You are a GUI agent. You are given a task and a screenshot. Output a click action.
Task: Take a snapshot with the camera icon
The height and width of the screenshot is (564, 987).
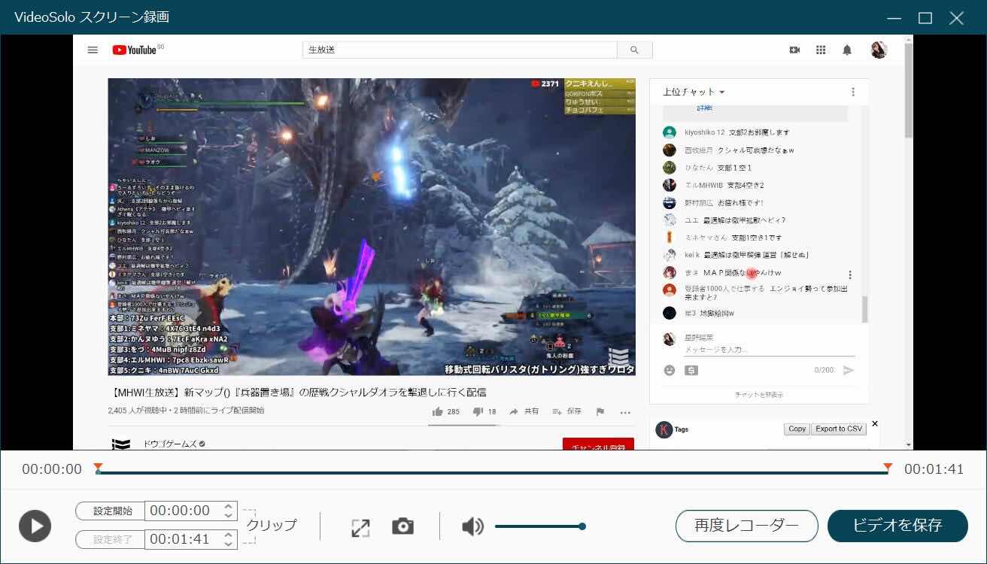click(402, 526)
